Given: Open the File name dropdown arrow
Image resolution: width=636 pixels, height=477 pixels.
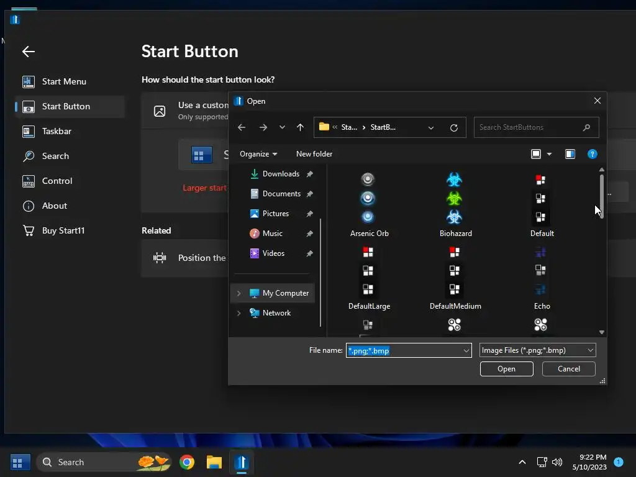Looking at the screenshot, I should coord(466,350).
